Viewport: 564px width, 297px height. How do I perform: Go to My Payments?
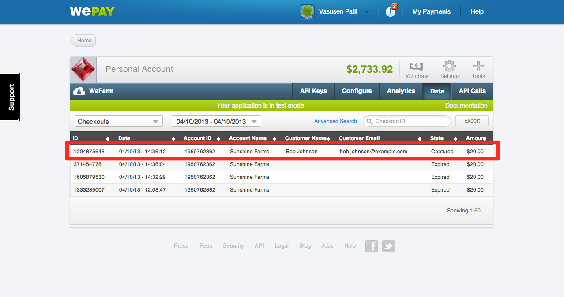pos(431,12)
